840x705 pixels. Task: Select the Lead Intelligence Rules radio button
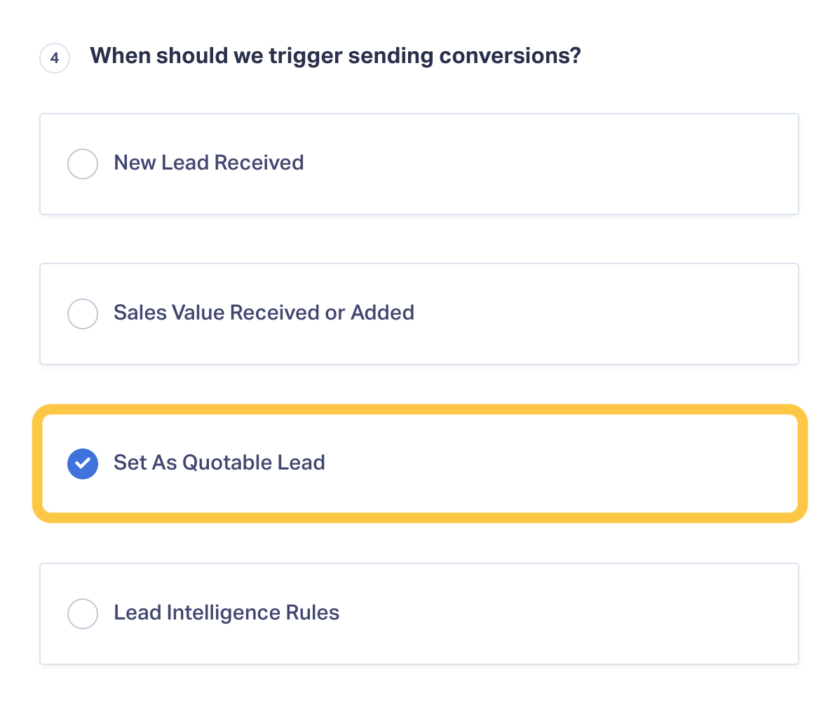83,613
